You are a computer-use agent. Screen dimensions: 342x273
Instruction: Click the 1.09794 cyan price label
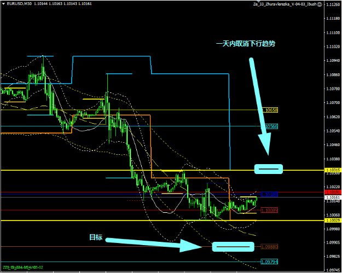coord(270,262)
